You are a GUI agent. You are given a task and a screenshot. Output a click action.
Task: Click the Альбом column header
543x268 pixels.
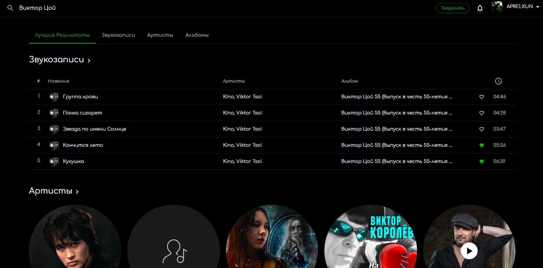[350, 81]
